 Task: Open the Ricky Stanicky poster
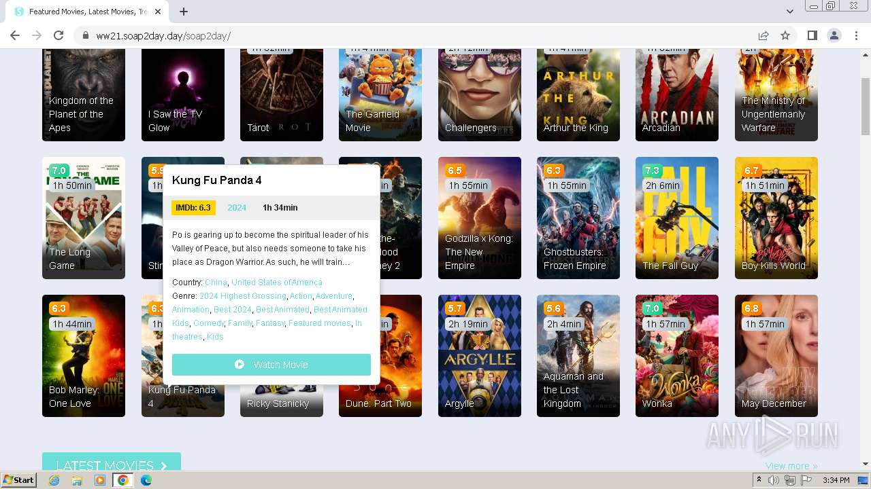click(282, 402)
